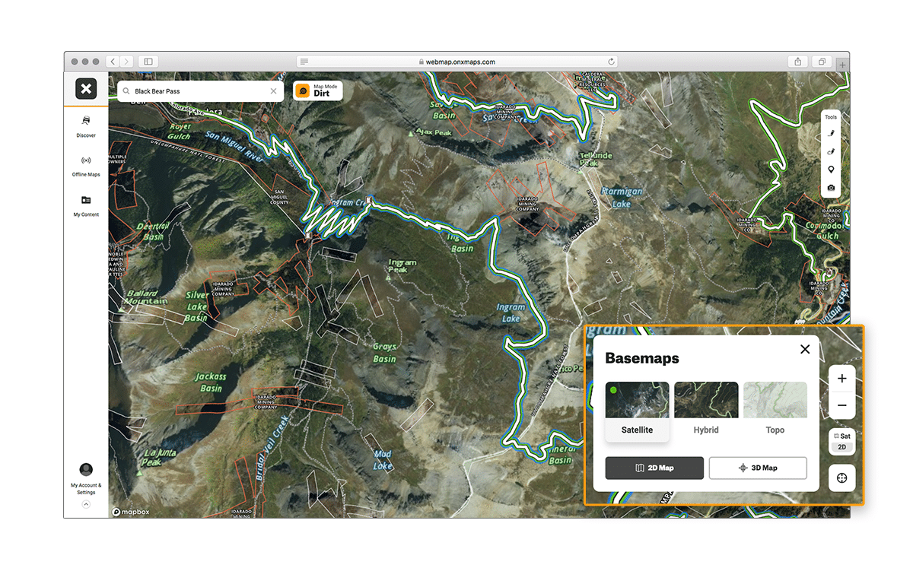
Task: Toggle the Sat 2D basemap selector button
Action: 841,442
